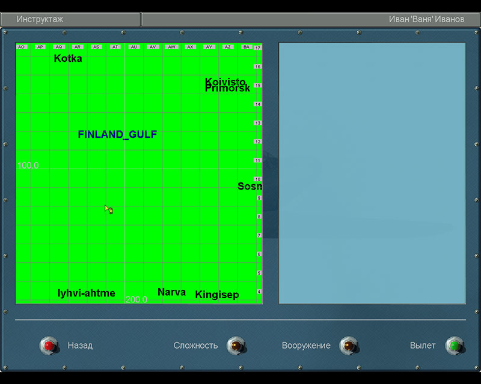
Task: Click grid row label 11
Action: pyautogui.click(x=258, y=160)
